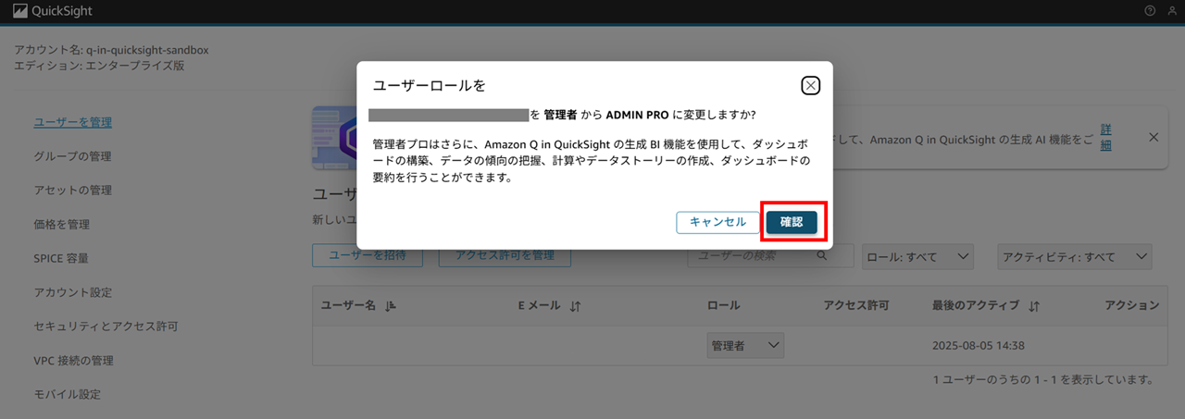Dismiss the Amazon Q banner
Image resolution: width=1185 pixels, height=419 pixels.
[1154, 137]
